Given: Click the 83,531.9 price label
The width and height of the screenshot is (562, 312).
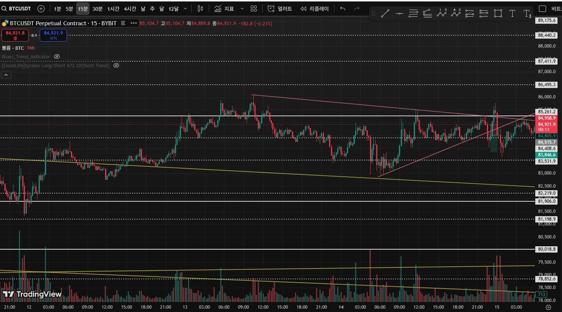Looking at the screenshot, I should pos(547,161).
